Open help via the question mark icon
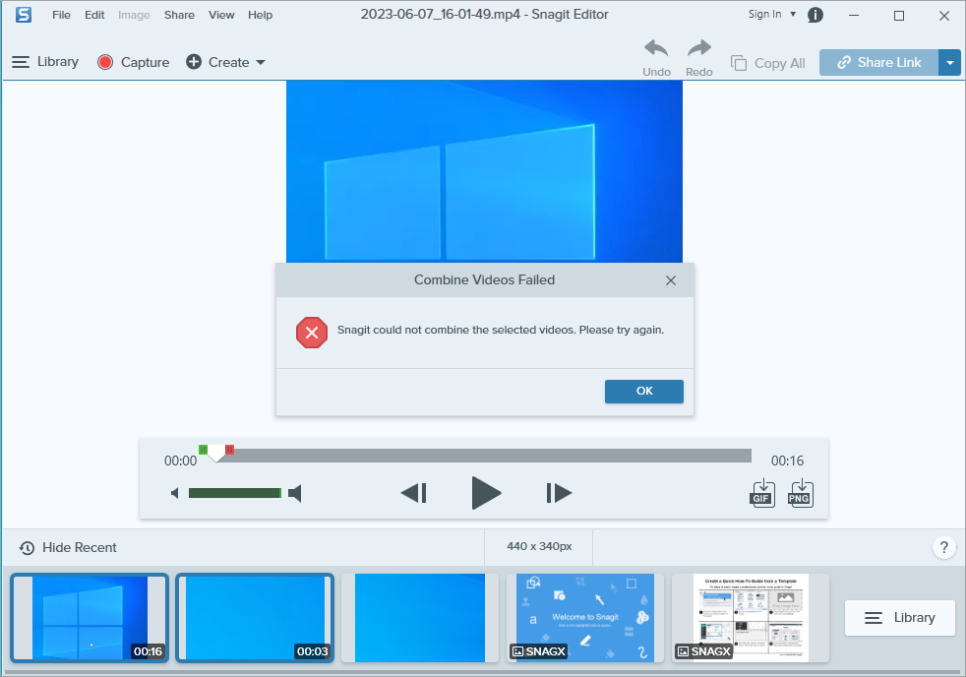Viewport: 966px width, 677px height. pyautogui.click(x=944, y=547)
